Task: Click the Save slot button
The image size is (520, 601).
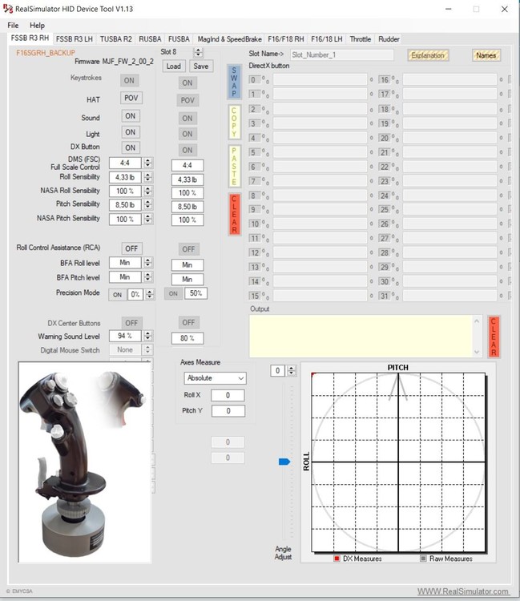Action: pos(201,67)
